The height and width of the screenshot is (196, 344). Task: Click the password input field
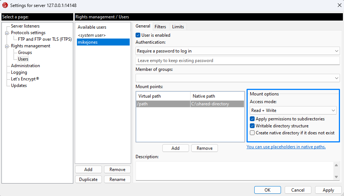click(x=237, y=61)
